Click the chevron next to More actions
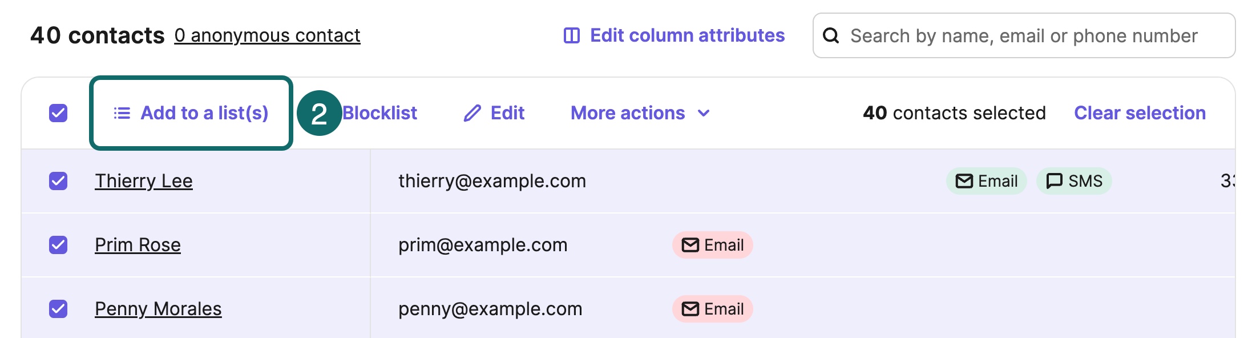Viewport: 1252px width, 338px height. (x=704, y=113)
